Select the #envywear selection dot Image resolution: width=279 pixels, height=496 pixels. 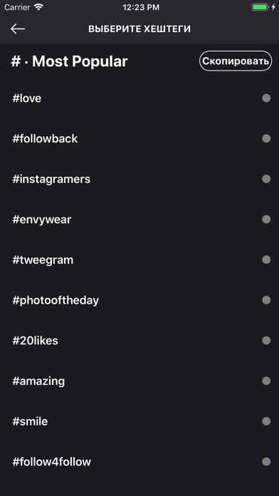point(266,219)
